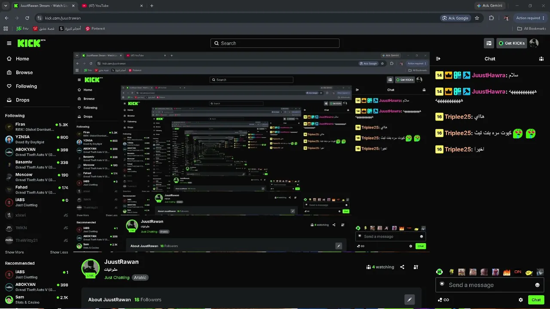The image size is (550, 309).
Task: Pick the red ON emote
Action: point(518,272)
